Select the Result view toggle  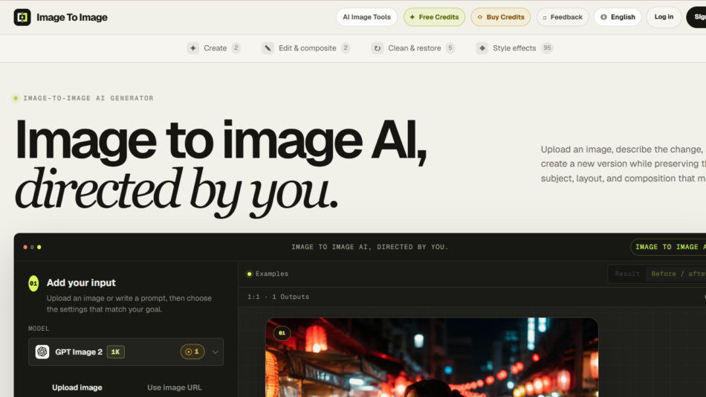626,274
